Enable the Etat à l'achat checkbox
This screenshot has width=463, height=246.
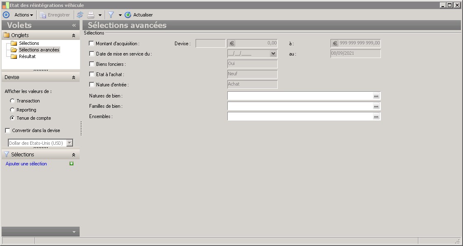click(92, 74)
